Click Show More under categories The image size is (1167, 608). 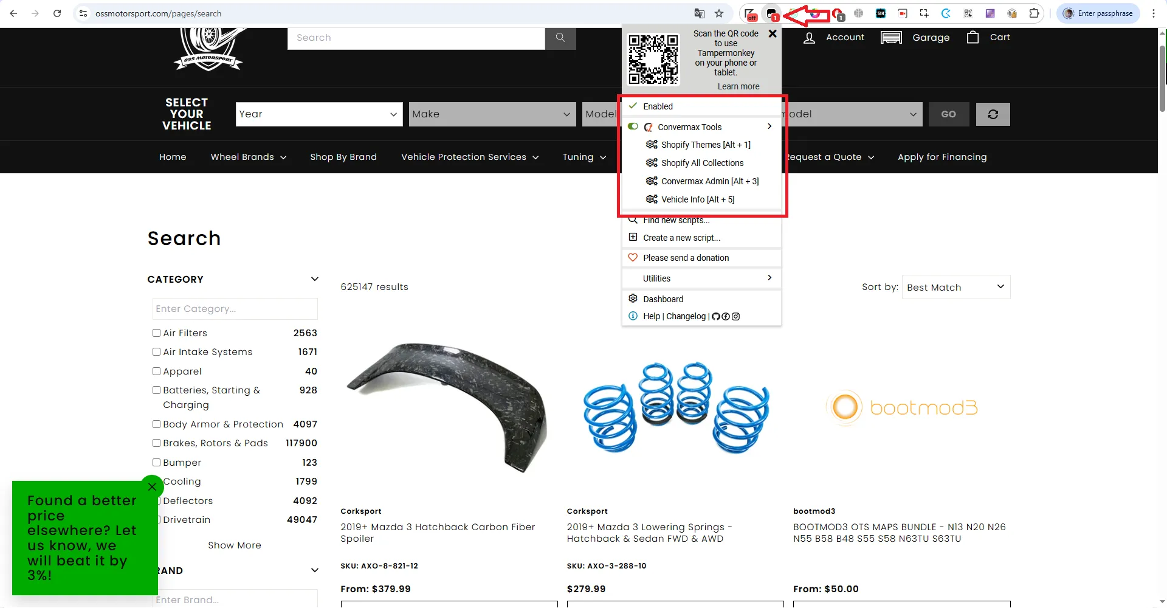tap(235, 545)
